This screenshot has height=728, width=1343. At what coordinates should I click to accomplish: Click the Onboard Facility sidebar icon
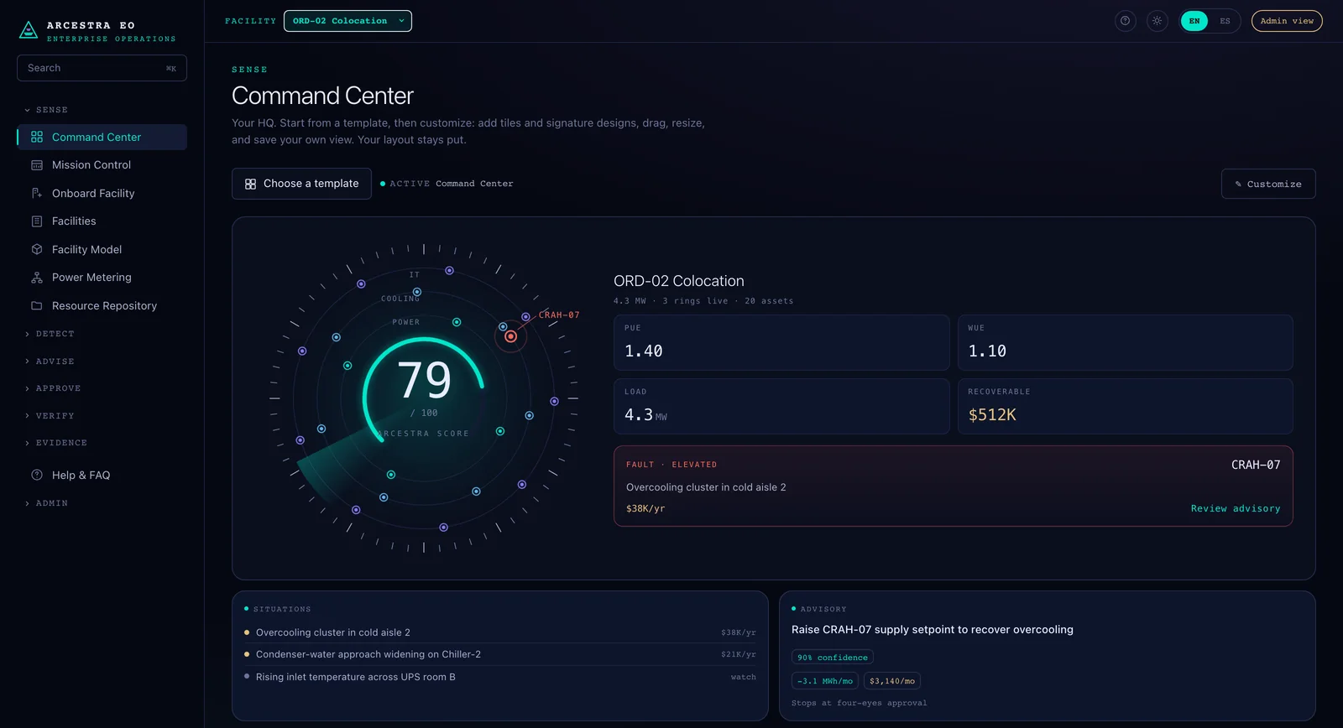[37, 193]
